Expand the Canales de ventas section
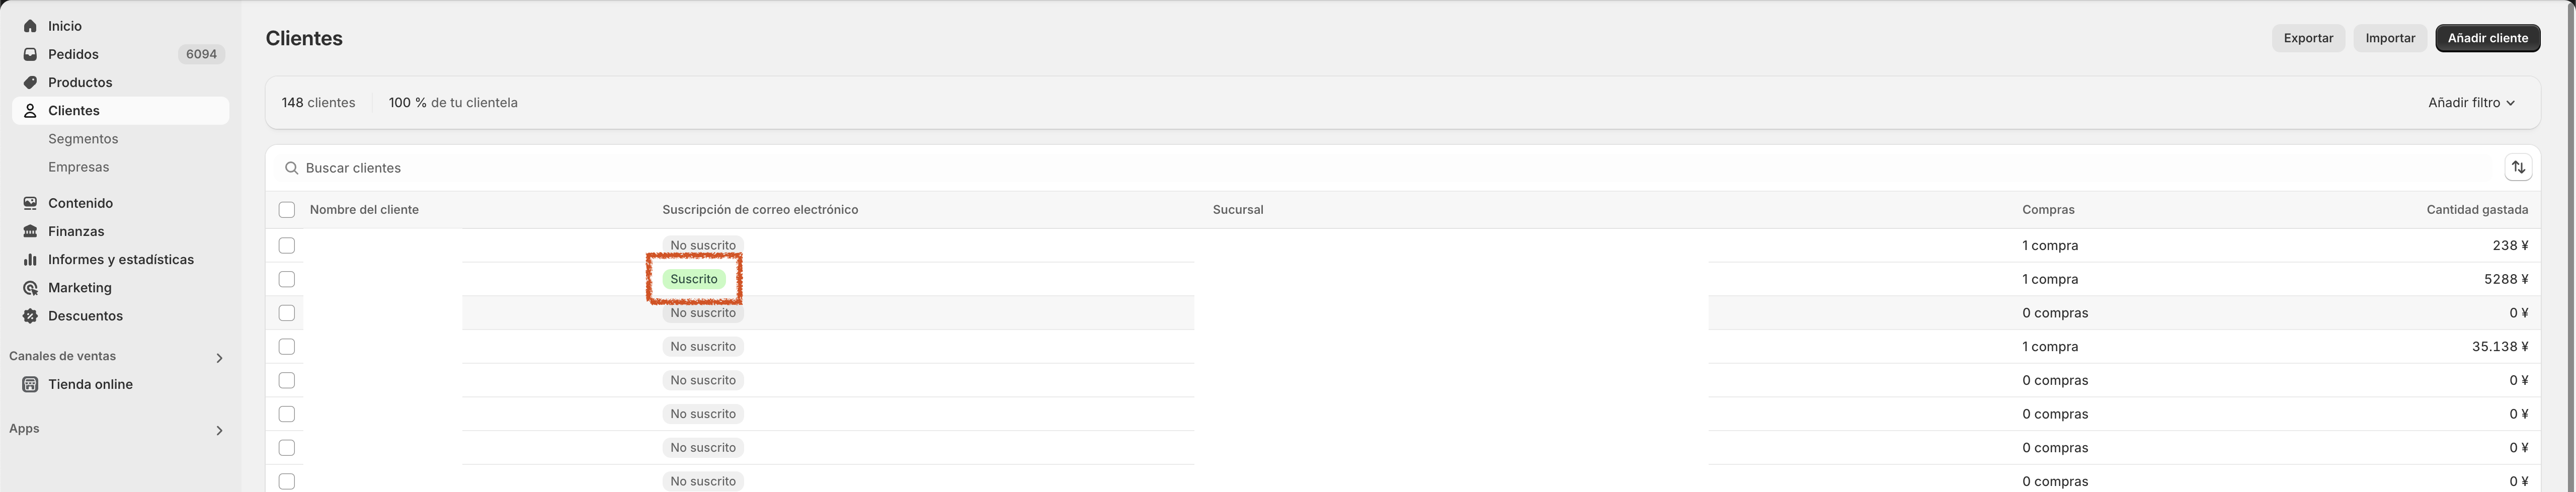This screenshot has height=492, width=2576. [219, 357]
